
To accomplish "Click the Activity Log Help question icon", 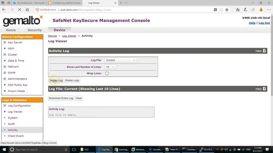I will [264, 51].
